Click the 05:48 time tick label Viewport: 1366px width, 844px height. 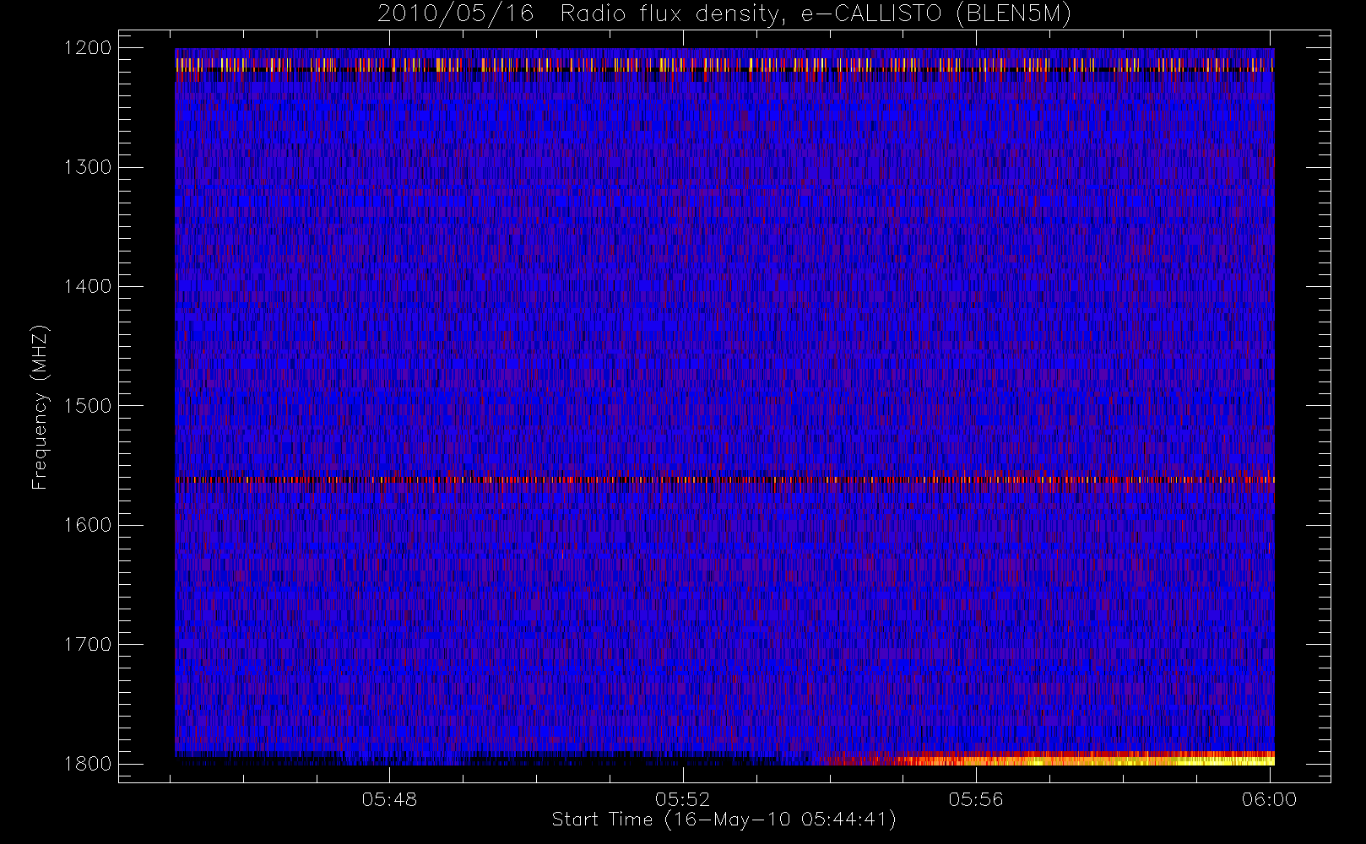point(389,799)
